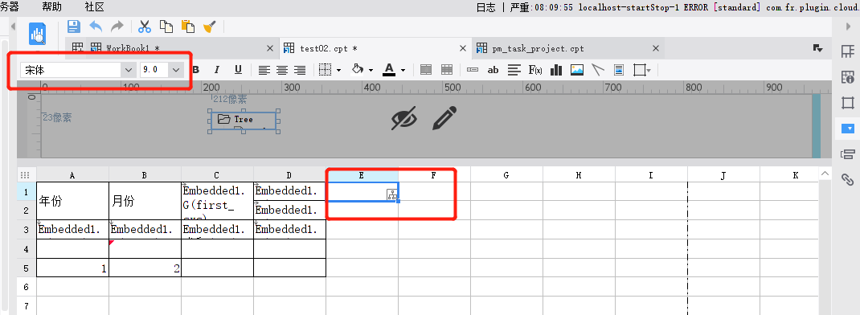Image resolution: width=860 pixels, height=315 pixels.
Task: Expand the right panel arrow
Action: coord(848,27)
